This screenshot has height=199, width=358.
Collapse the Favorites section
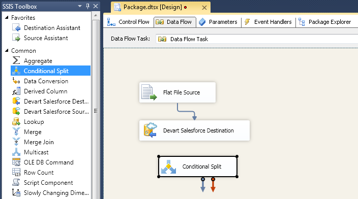[x=7, y=17]
